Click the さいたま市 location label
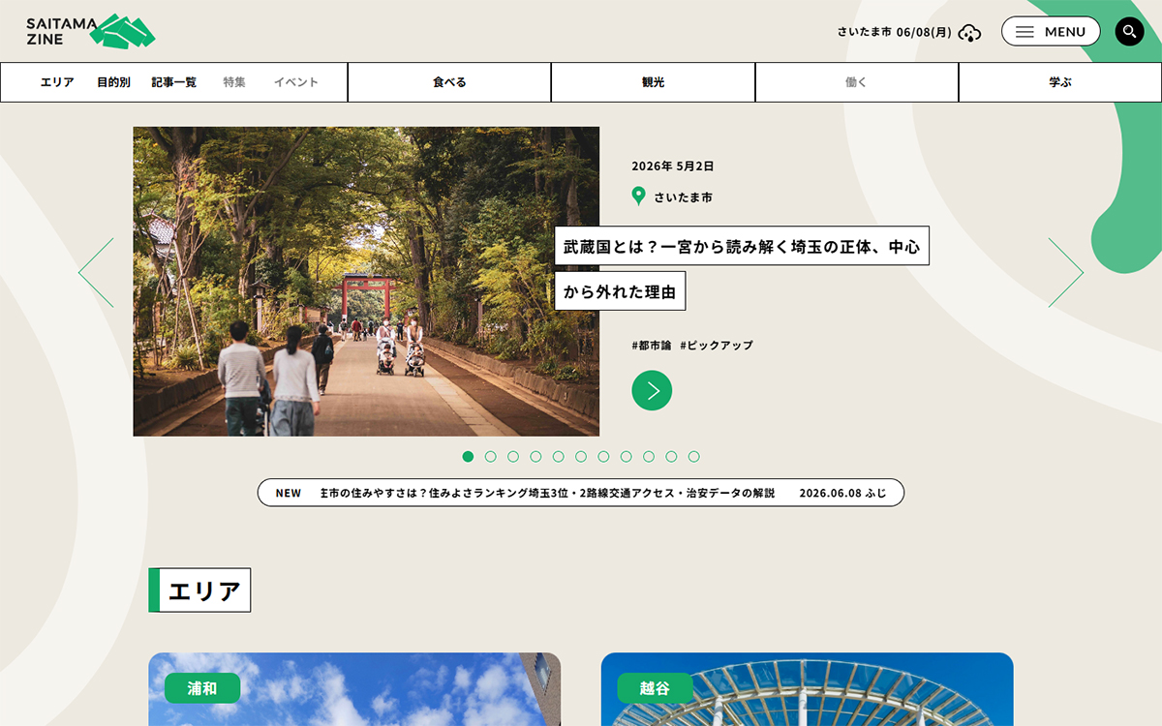1162x726 pixels. coord(684,197)
